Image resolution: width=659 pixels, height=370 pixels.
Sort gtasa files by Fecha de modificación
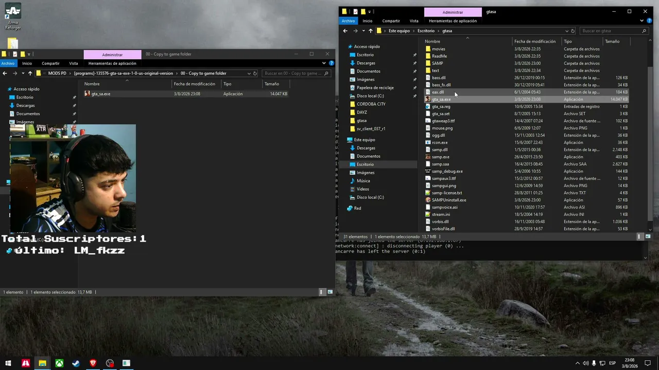(x=535, y=41)
